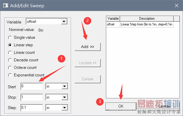
Task: Click the Add >> button
Action: (88, 47)
